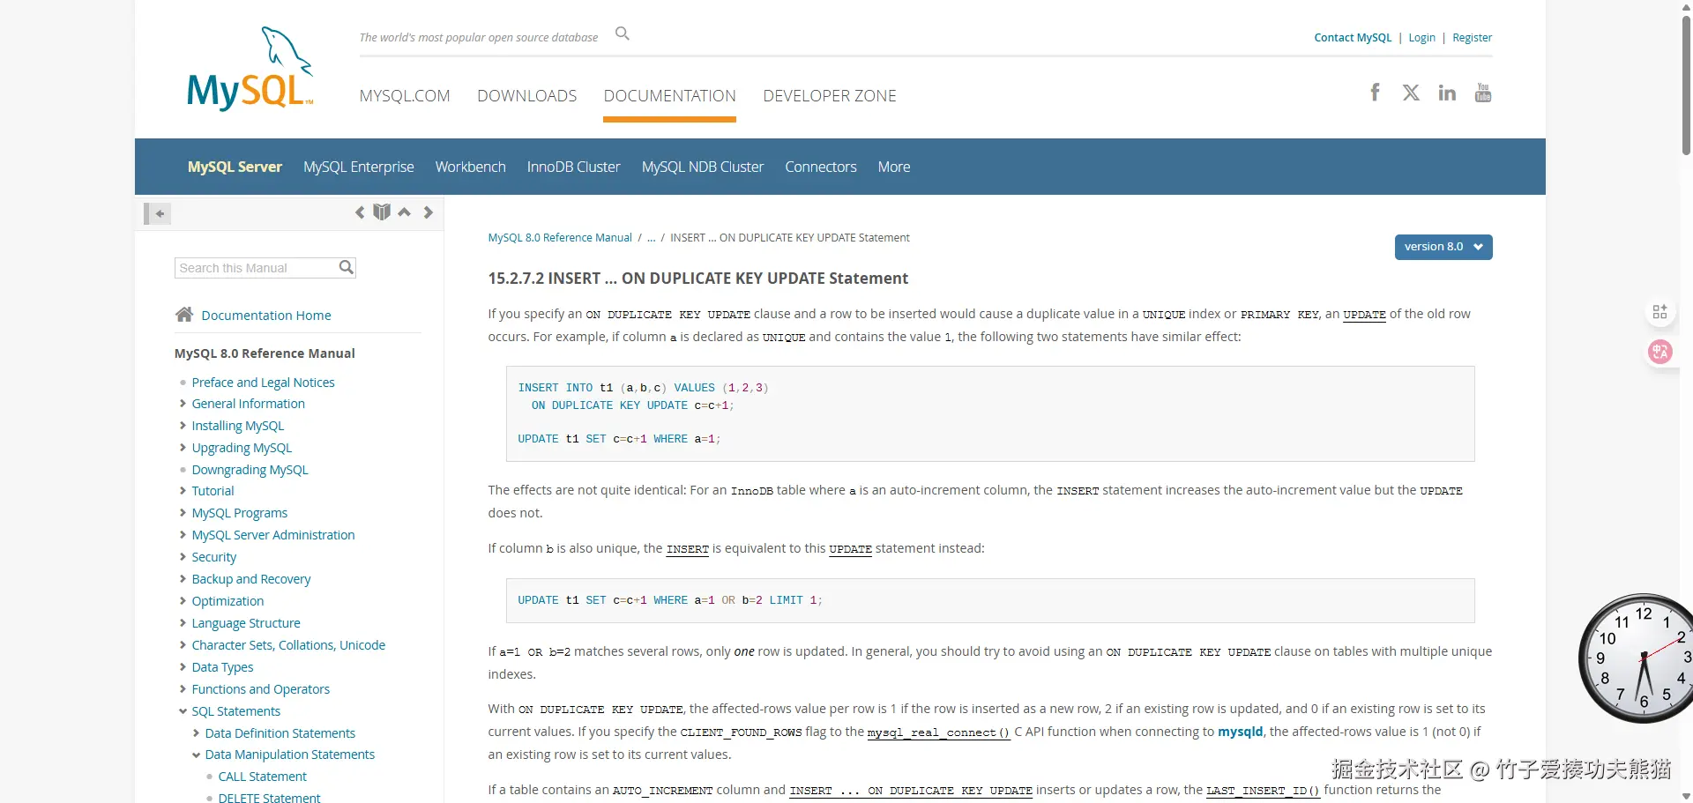Expand the Installing MySQL tree node
Screen dimensions: 1693x803
click(183, 426)
